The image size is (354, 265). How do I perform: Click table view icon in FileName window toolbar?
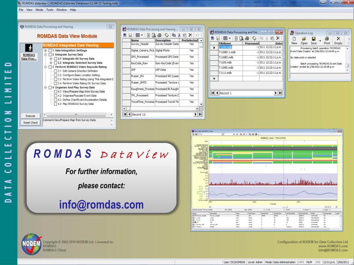point(225,38)
